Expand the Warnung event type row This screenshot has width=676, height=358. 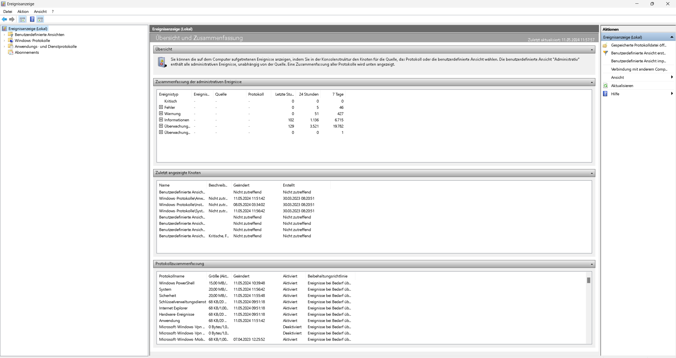[x=161, y=113]
